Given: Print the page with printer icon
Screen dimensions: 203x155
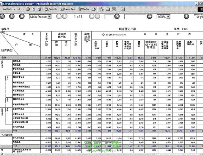Looking at the screenshot, I should click(x=108, y=9).
